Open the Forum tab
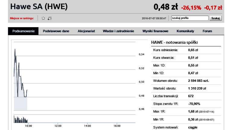 (207, 31)
